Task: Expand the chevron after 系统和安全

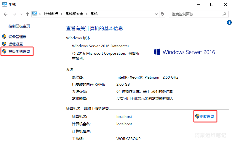Action: [87, 14]
